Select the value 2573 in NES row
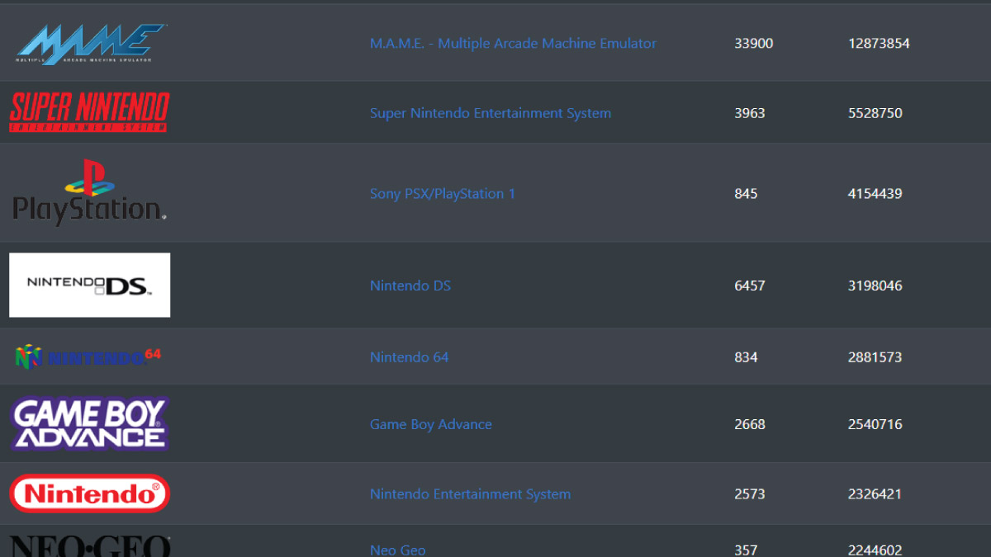Screen dimensions: 991x557 [x=750, y=494]
